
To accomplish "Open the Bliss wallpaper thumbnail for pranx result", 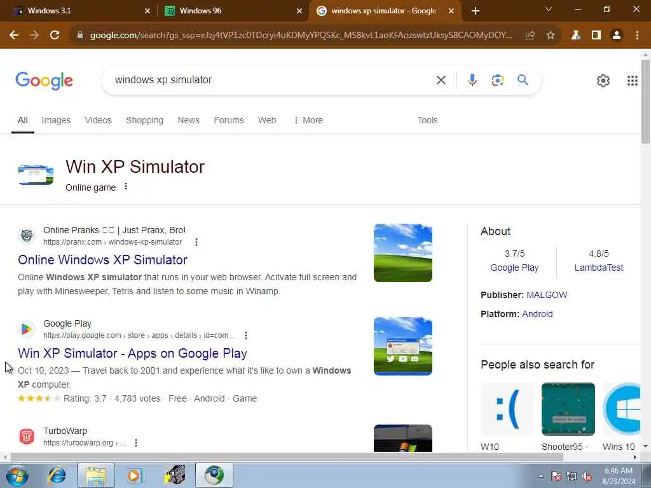I will [402, 253].
